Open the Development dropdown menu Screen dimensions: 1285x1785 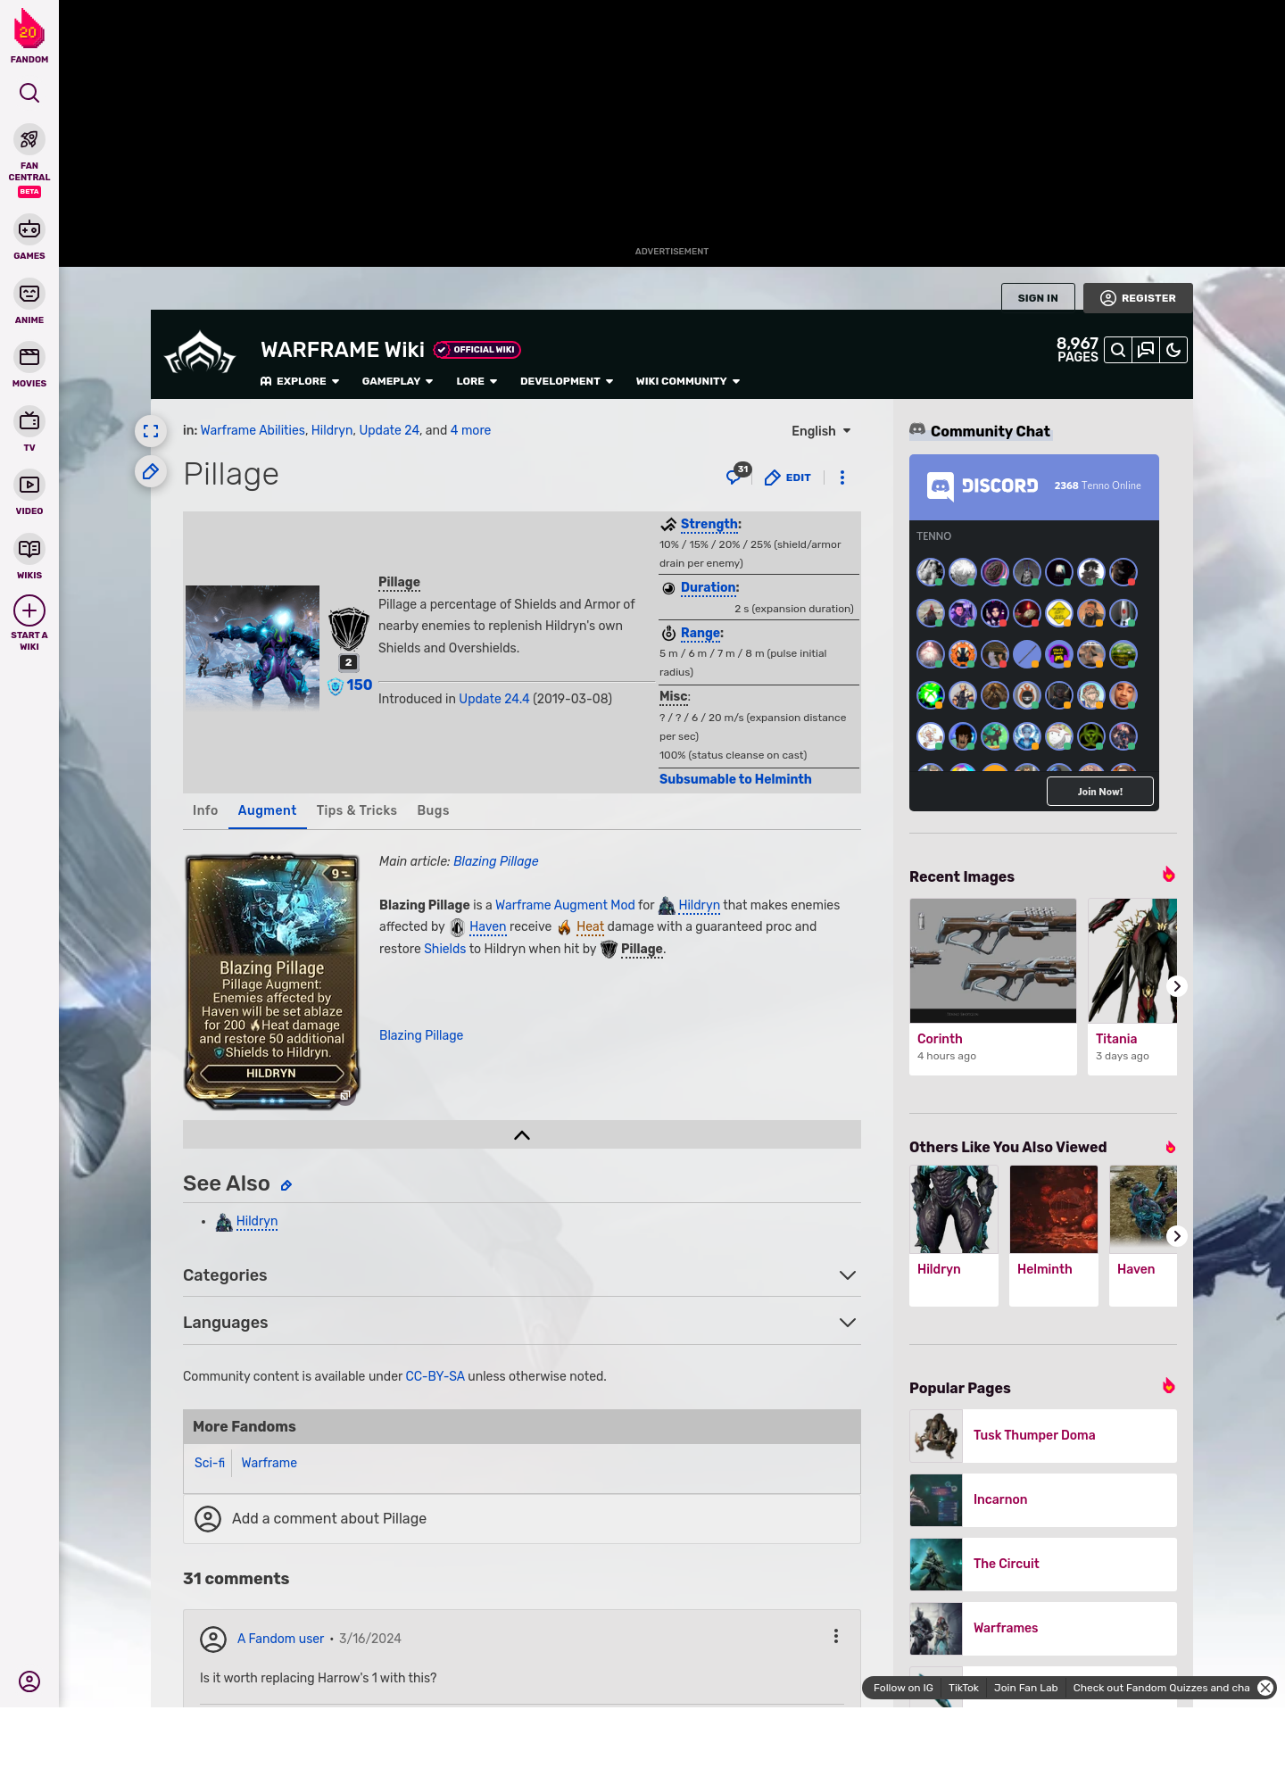(567, 381)
